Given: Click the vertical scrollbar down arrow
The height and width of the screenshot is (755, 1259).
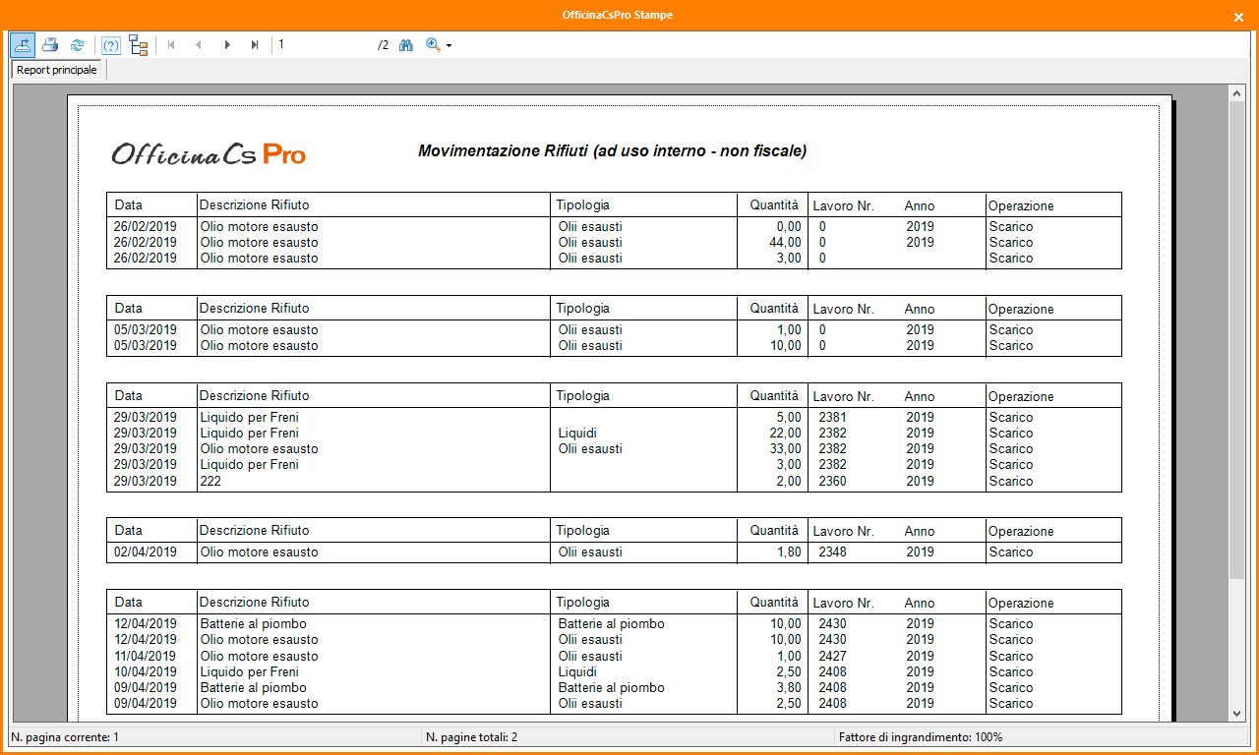Looking at the screenshot, I should [1237, 714].
